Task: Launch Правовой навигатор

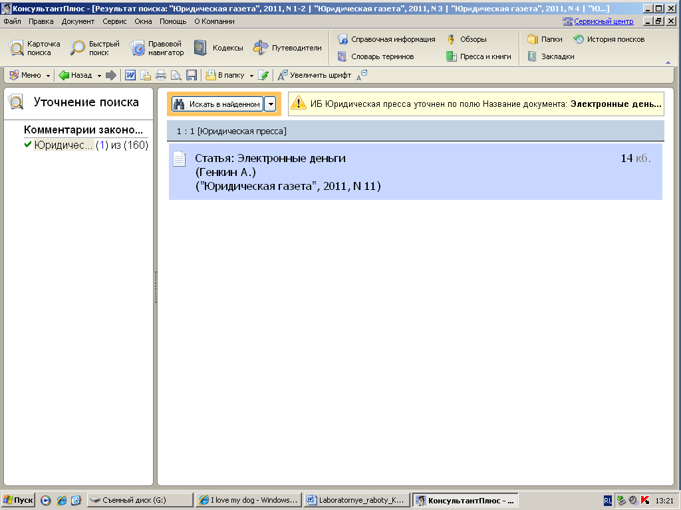Action: coord(157,48)
